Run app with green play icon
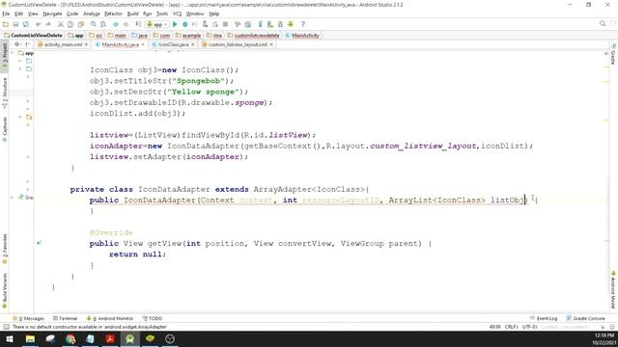Image resolution: width=618 pixels, height=347 pixels. [175, 24]
